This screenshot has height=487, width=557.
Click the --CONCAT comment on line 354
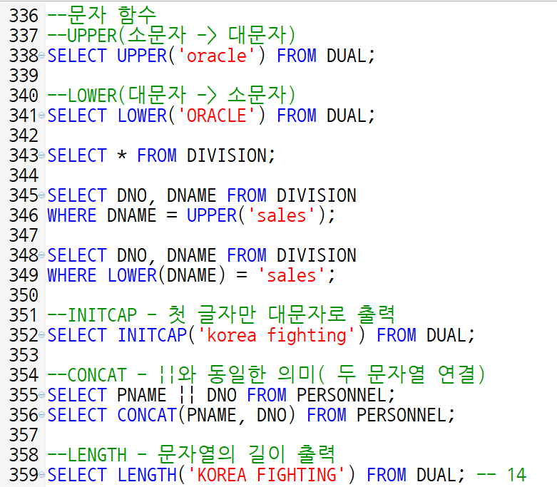coord(266,374)
